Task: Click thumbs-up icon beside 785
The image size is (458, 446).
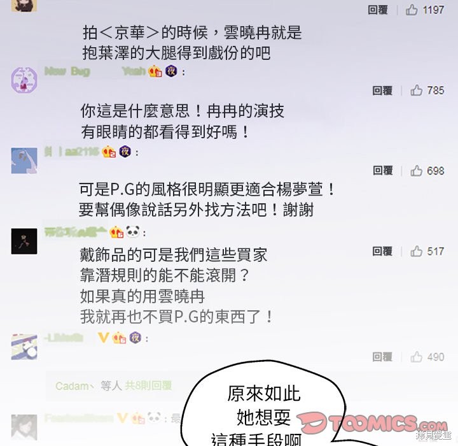Action: (x=416, y=90)
